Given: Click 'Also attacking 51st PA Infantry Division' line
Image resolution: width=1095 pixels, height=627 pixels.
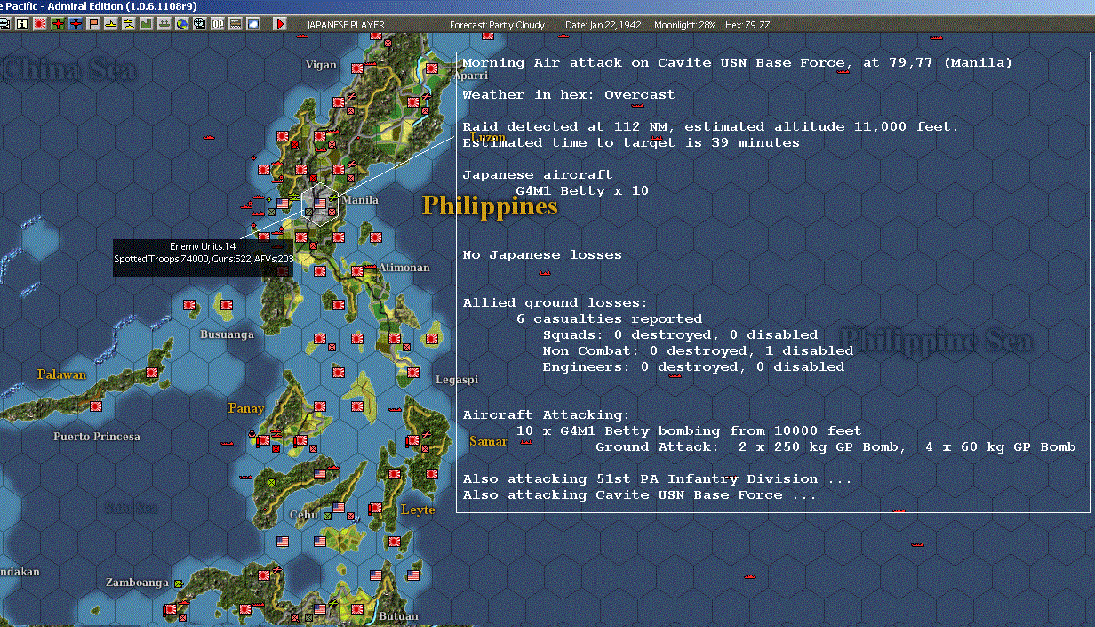Looking at the screenshot, I should pyautogui.click(x=657, y=479).
